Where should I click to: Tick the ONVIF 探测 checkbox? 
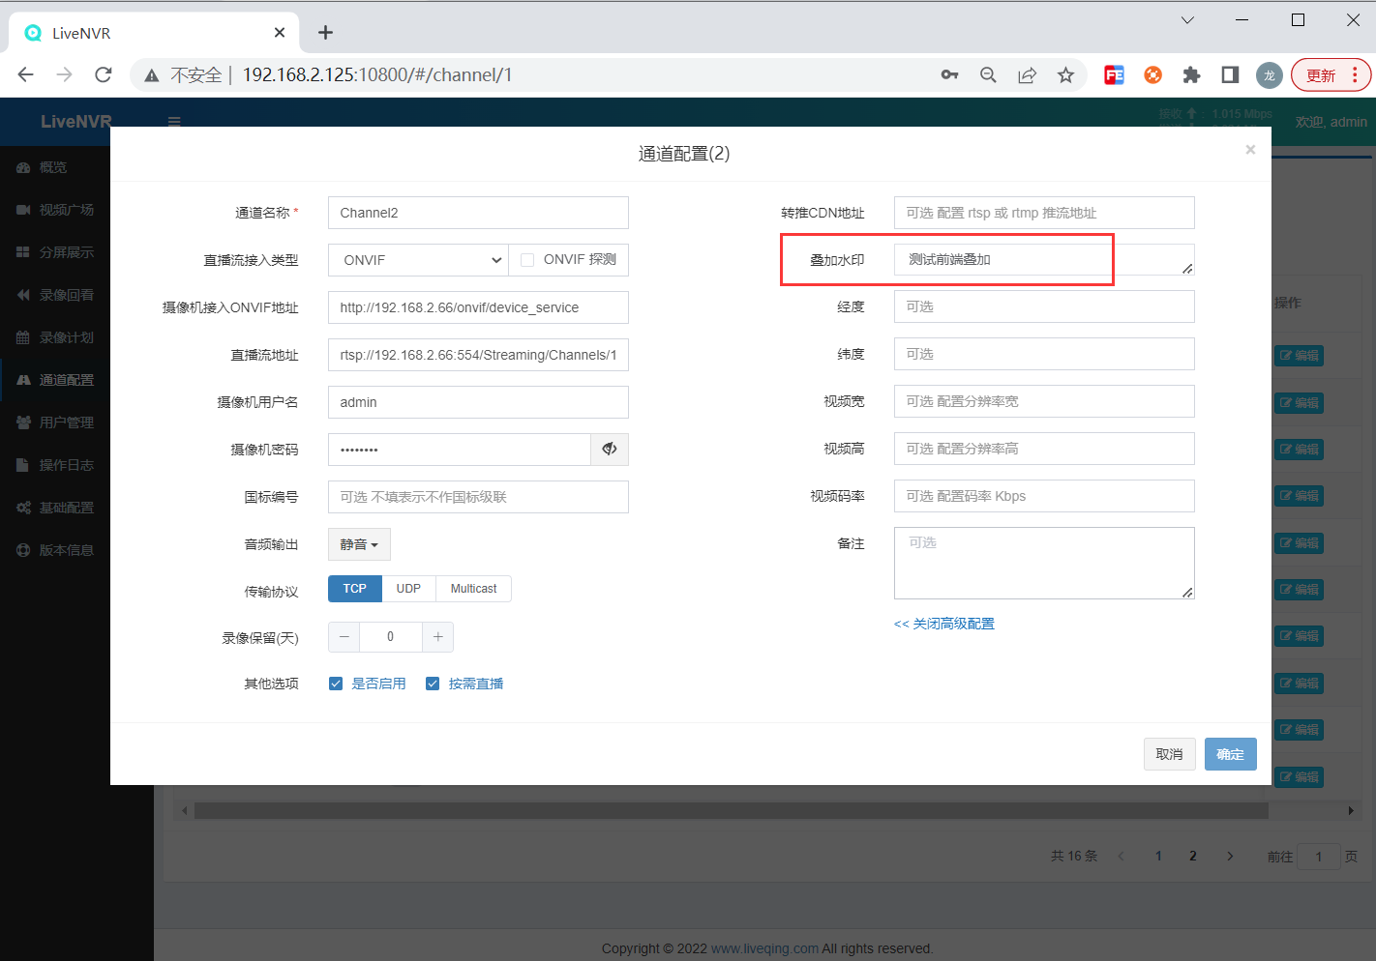click(527, 260)
